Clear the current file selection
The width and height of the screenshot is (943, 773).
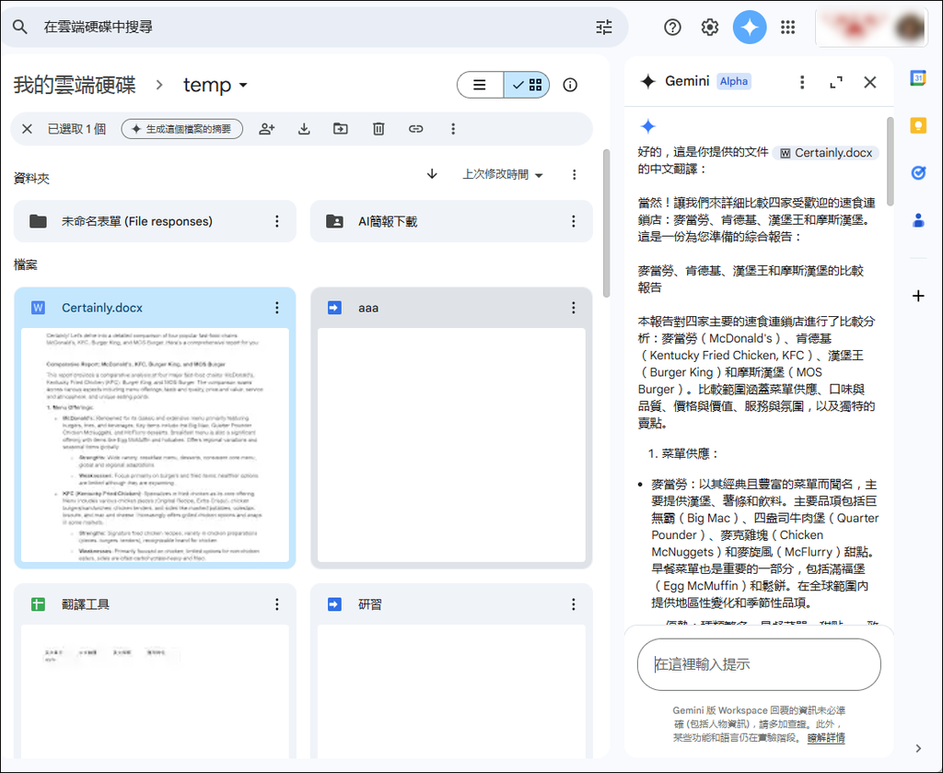pyautogui.click(x=27, y=129)
